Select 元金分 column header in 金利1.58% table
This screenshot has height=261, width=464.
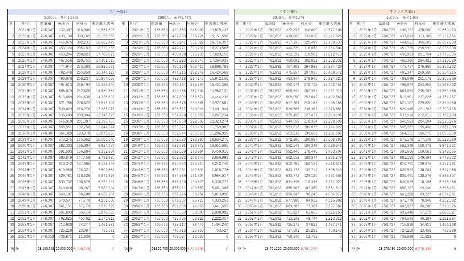[x=64, y=24]
